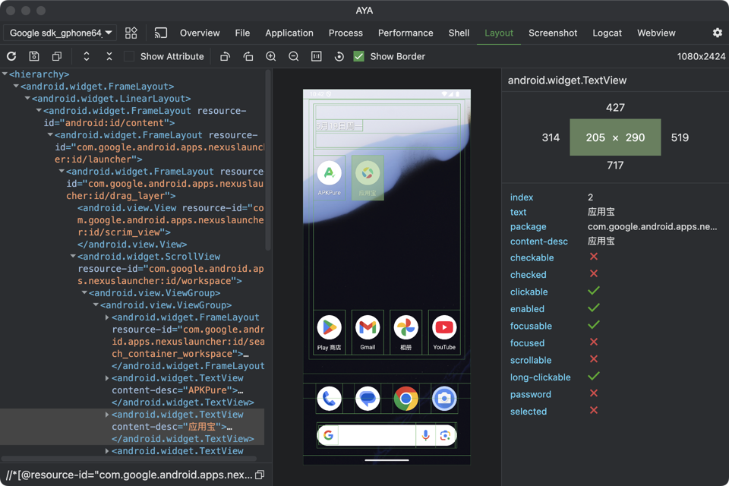Click the refresh layout icon
This screenshot has height=486, width=729.
11,56
